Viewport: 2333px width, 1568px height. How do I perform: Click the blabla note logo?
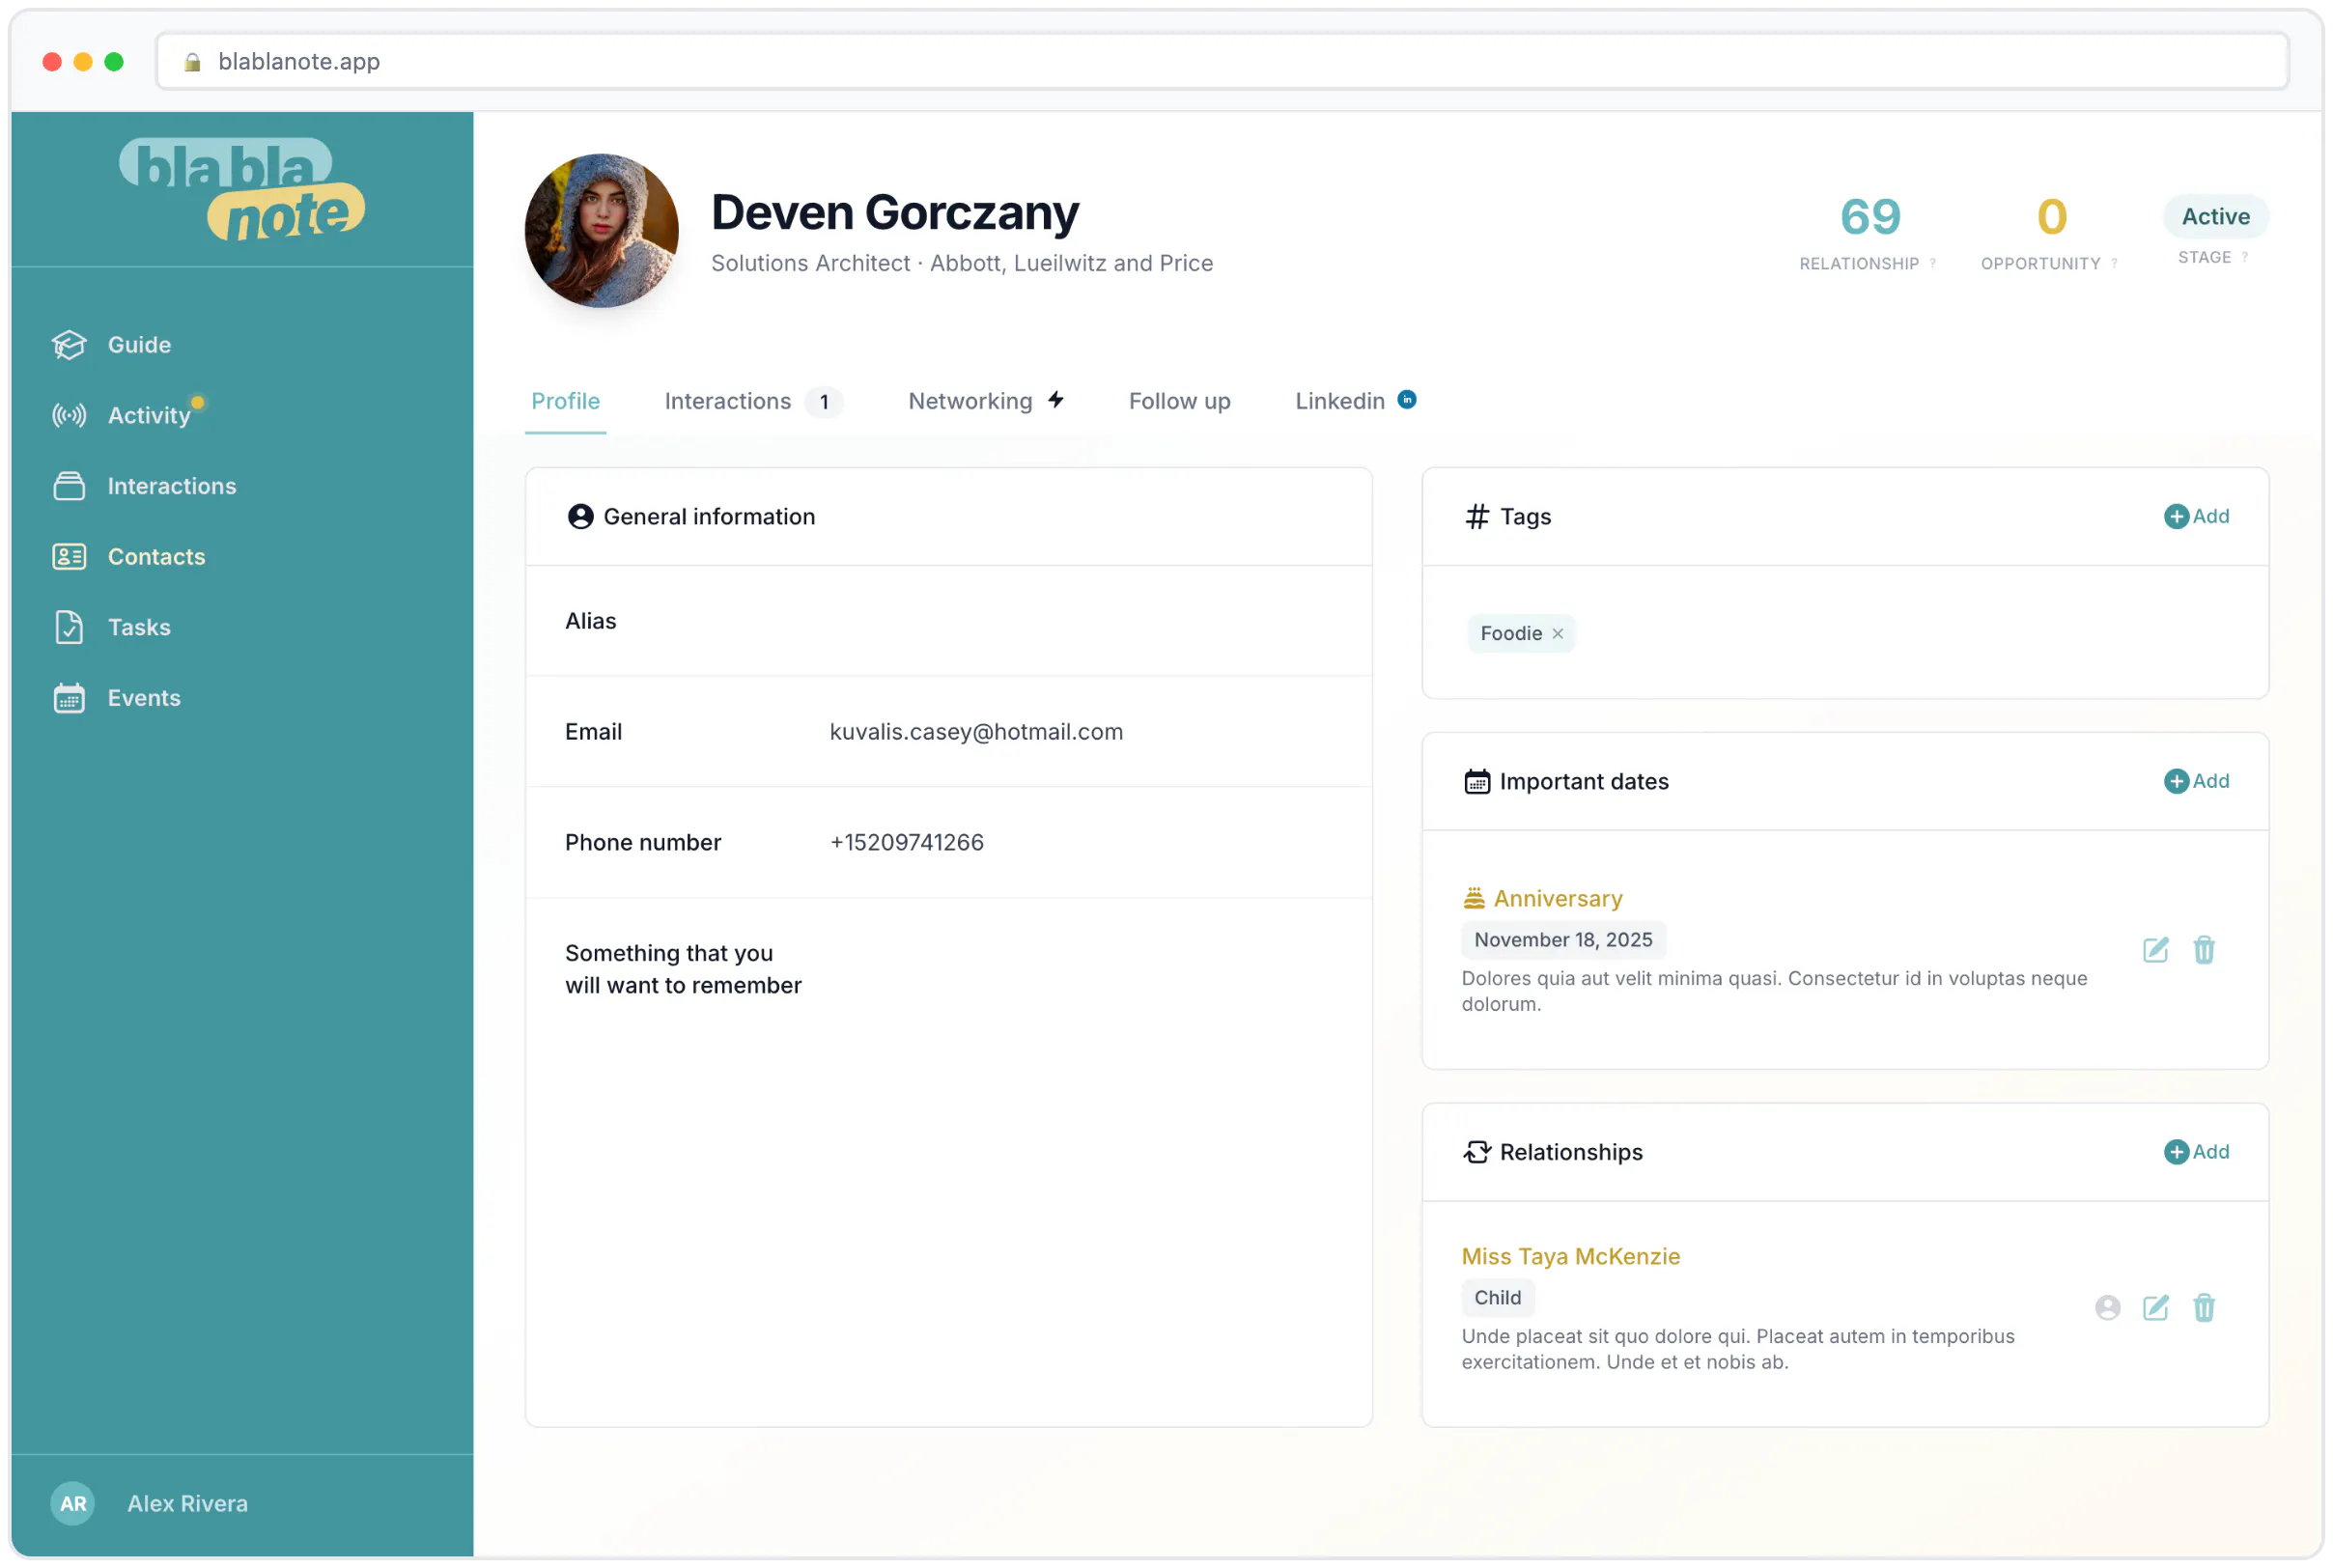pyautogui.click(x=242, y=189)
